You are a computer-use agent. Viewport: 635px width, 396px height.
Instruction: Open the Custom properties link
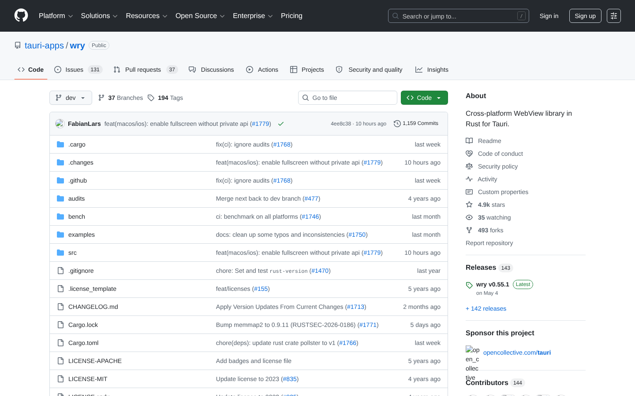click(503, 192)
